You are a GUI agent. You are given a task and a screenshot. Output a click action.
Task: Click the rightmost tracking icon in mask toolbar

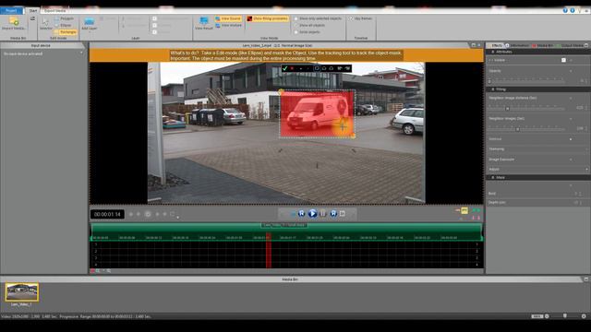(x=347, y=68)
